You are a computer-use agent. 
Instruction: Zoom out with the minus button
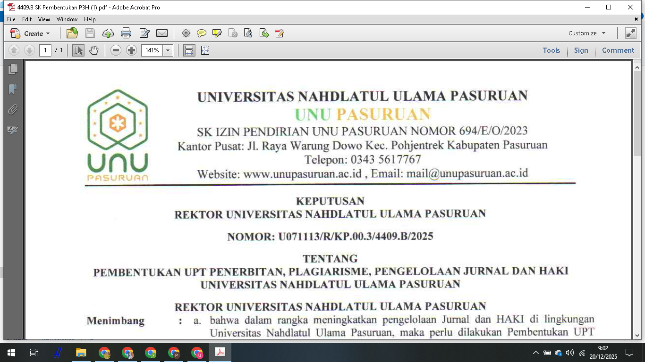(x=116, y=50)
